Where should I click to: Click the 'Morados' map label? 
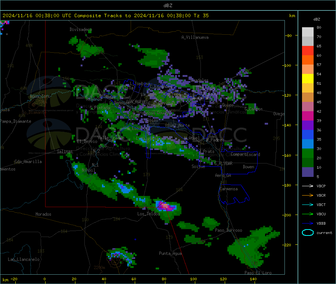point(43,214)
